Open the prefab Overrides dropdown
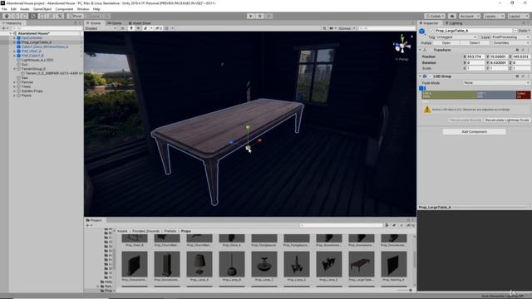The height and width of the screenshot is (299, 532). [x=510, y=43]
